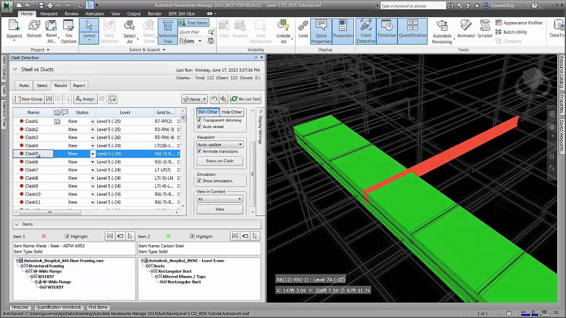Screen dimensions: 566x318
Task: Open the Animator tool
Action: click(x=466, y=29)
